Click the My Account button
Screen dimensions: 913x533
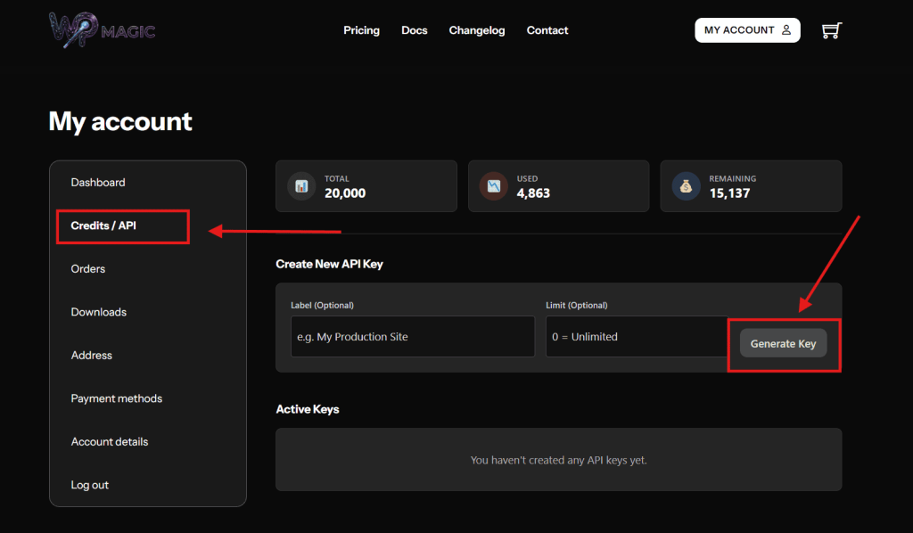tap(747, 30)
